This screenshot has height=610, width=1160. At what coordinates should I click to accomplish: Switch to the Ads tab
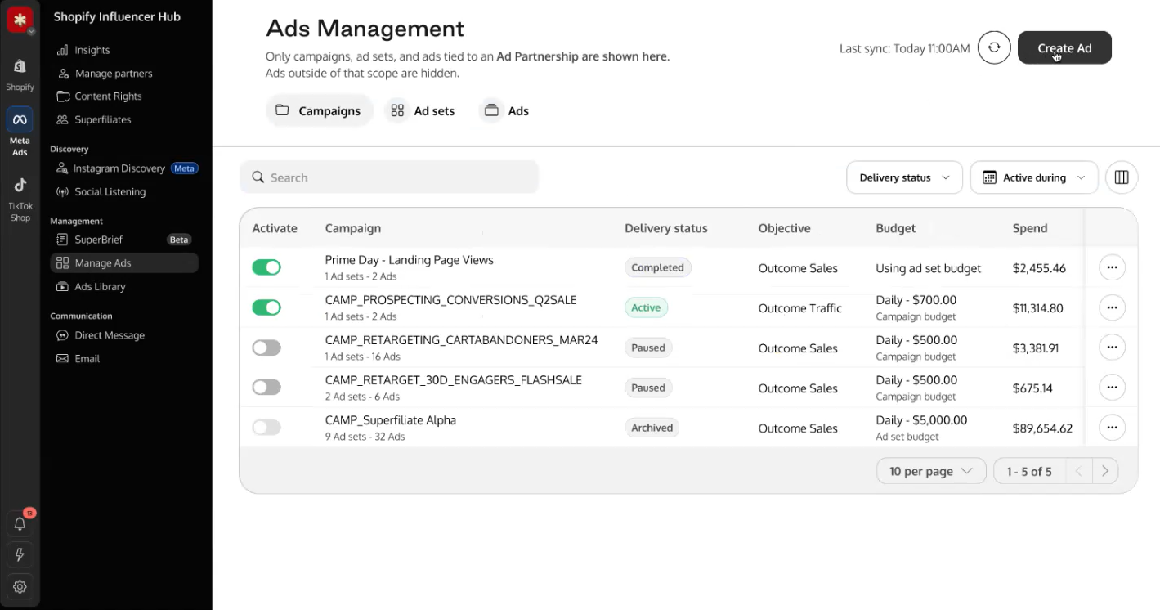pyautogui.click(x=505, y=110)
